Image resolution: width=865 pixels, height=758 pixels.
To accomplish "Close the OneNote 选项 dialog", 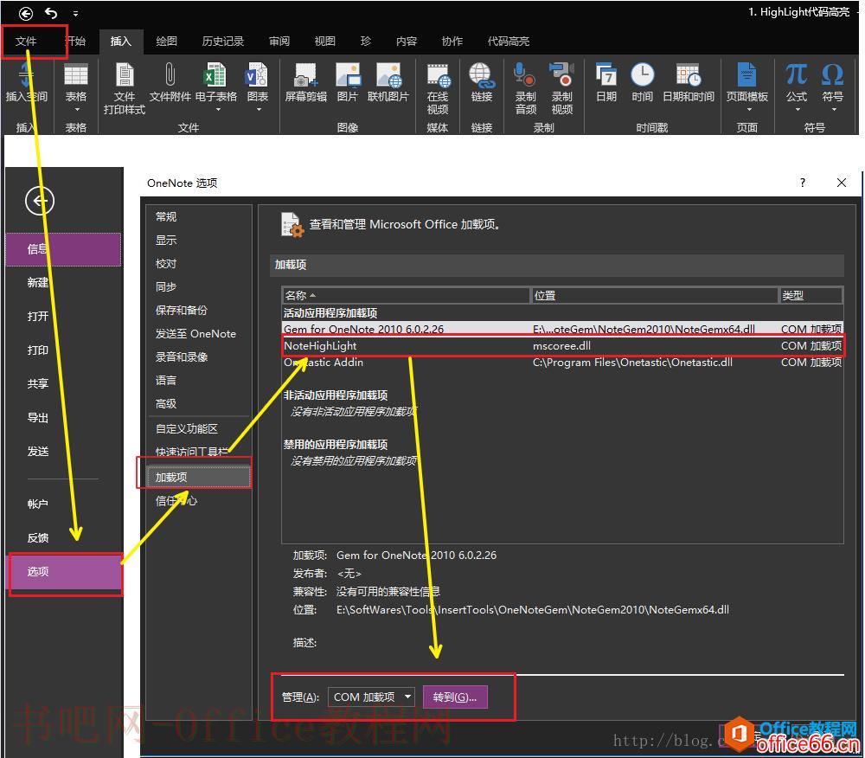I will [x=842, y=183].
